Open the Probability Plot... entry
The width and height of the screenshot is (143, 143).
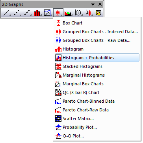click(x=97, y=127)
